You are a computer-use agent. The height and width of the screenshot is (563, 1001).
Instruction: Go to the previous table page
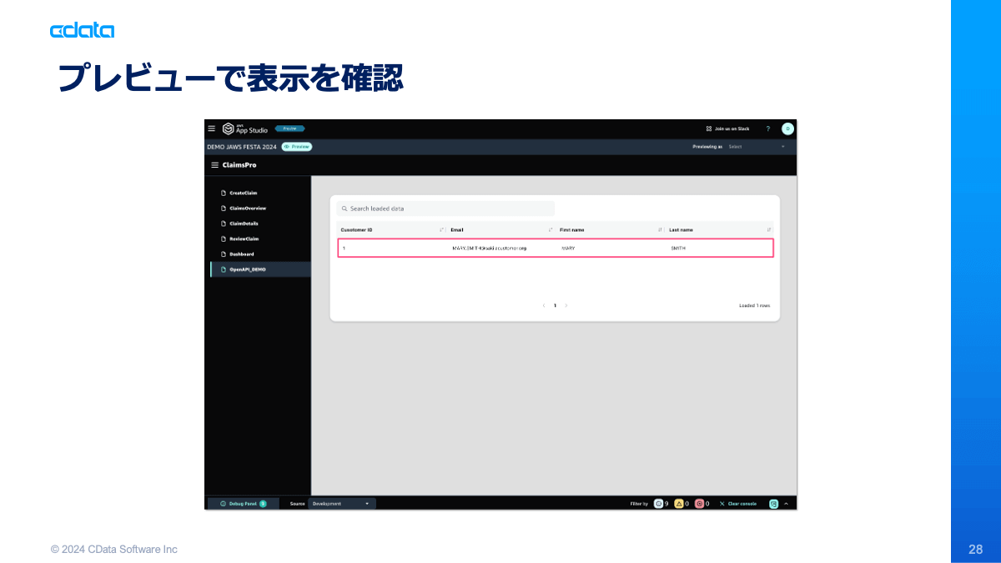(544, 305)
